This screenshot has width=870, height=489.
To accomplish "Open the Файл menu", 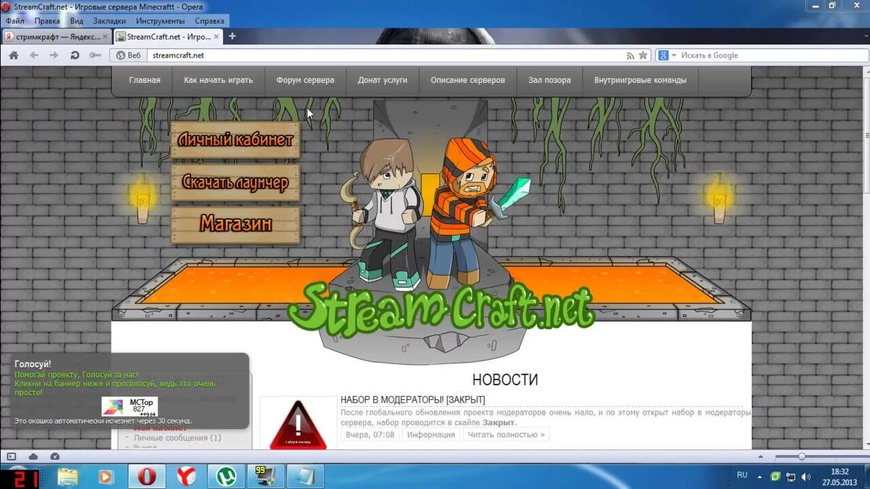I will pyautogui.click(x=14, y=21).
